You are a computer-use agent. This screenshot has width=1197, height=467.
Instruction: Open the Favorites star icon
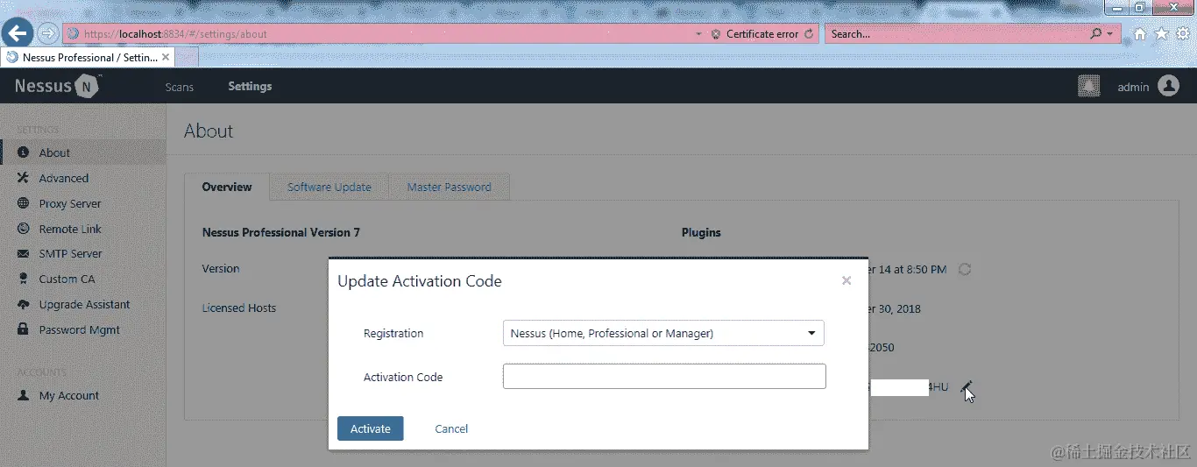(1162, 34)
